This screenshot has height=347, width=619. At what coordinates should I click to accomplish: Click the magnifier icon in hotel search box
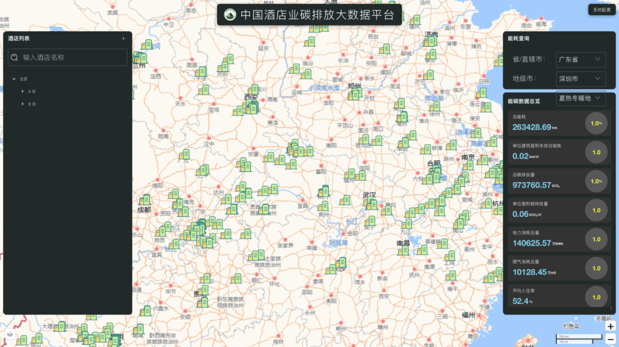pyautogui.click(x=14, y=58)
